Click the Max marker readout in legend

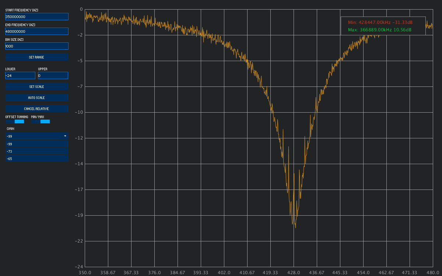point(379,30)
